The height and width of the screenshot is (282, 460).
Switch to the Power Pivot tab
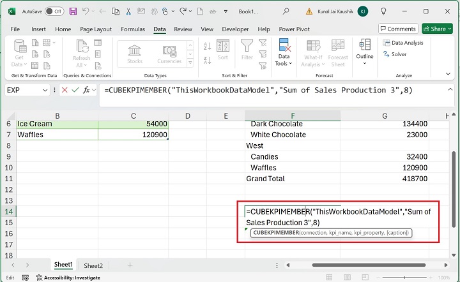pos(295,29)
